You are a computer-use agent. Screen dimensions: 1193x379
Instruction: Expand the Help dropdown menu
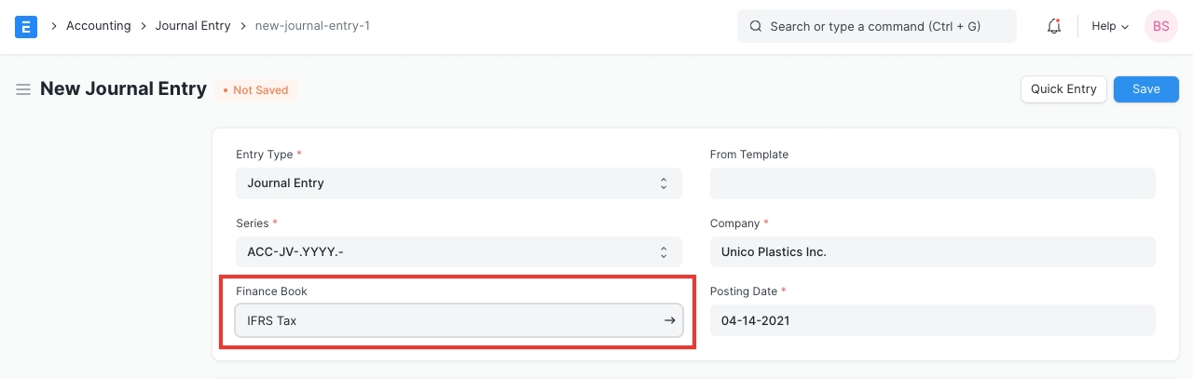[x=1109, y=26]
